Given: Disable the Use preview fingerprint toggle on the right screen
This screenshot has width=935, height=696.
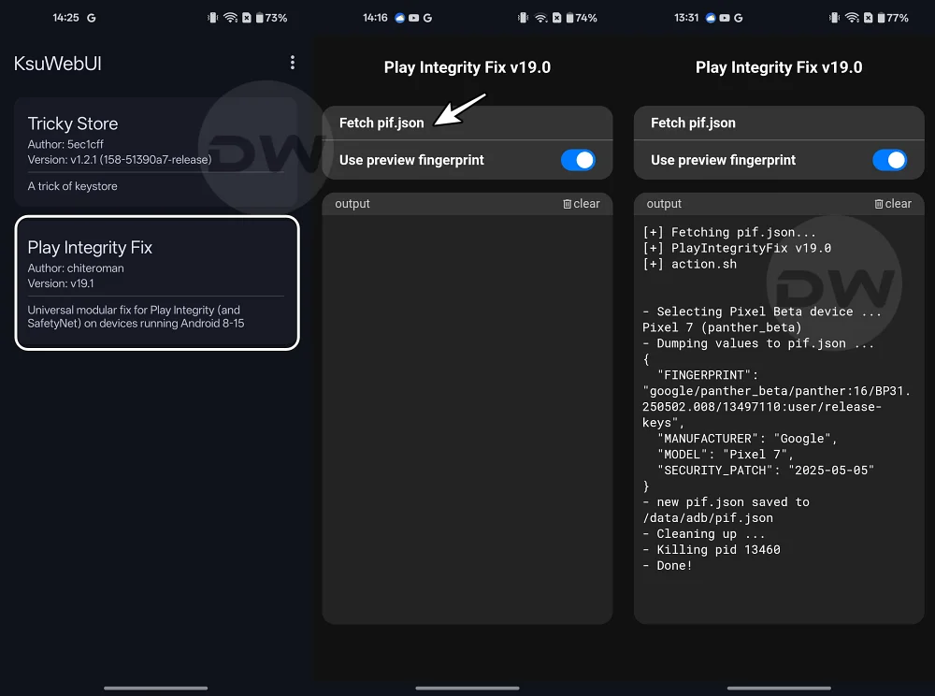Looking at the screenshot, I should tap(890, 160).
